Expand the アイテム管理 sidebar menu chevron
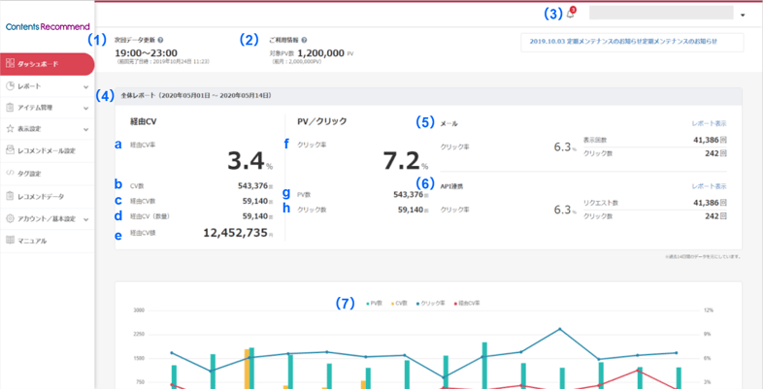The image size is (763, 389). (x=85, y=108)
